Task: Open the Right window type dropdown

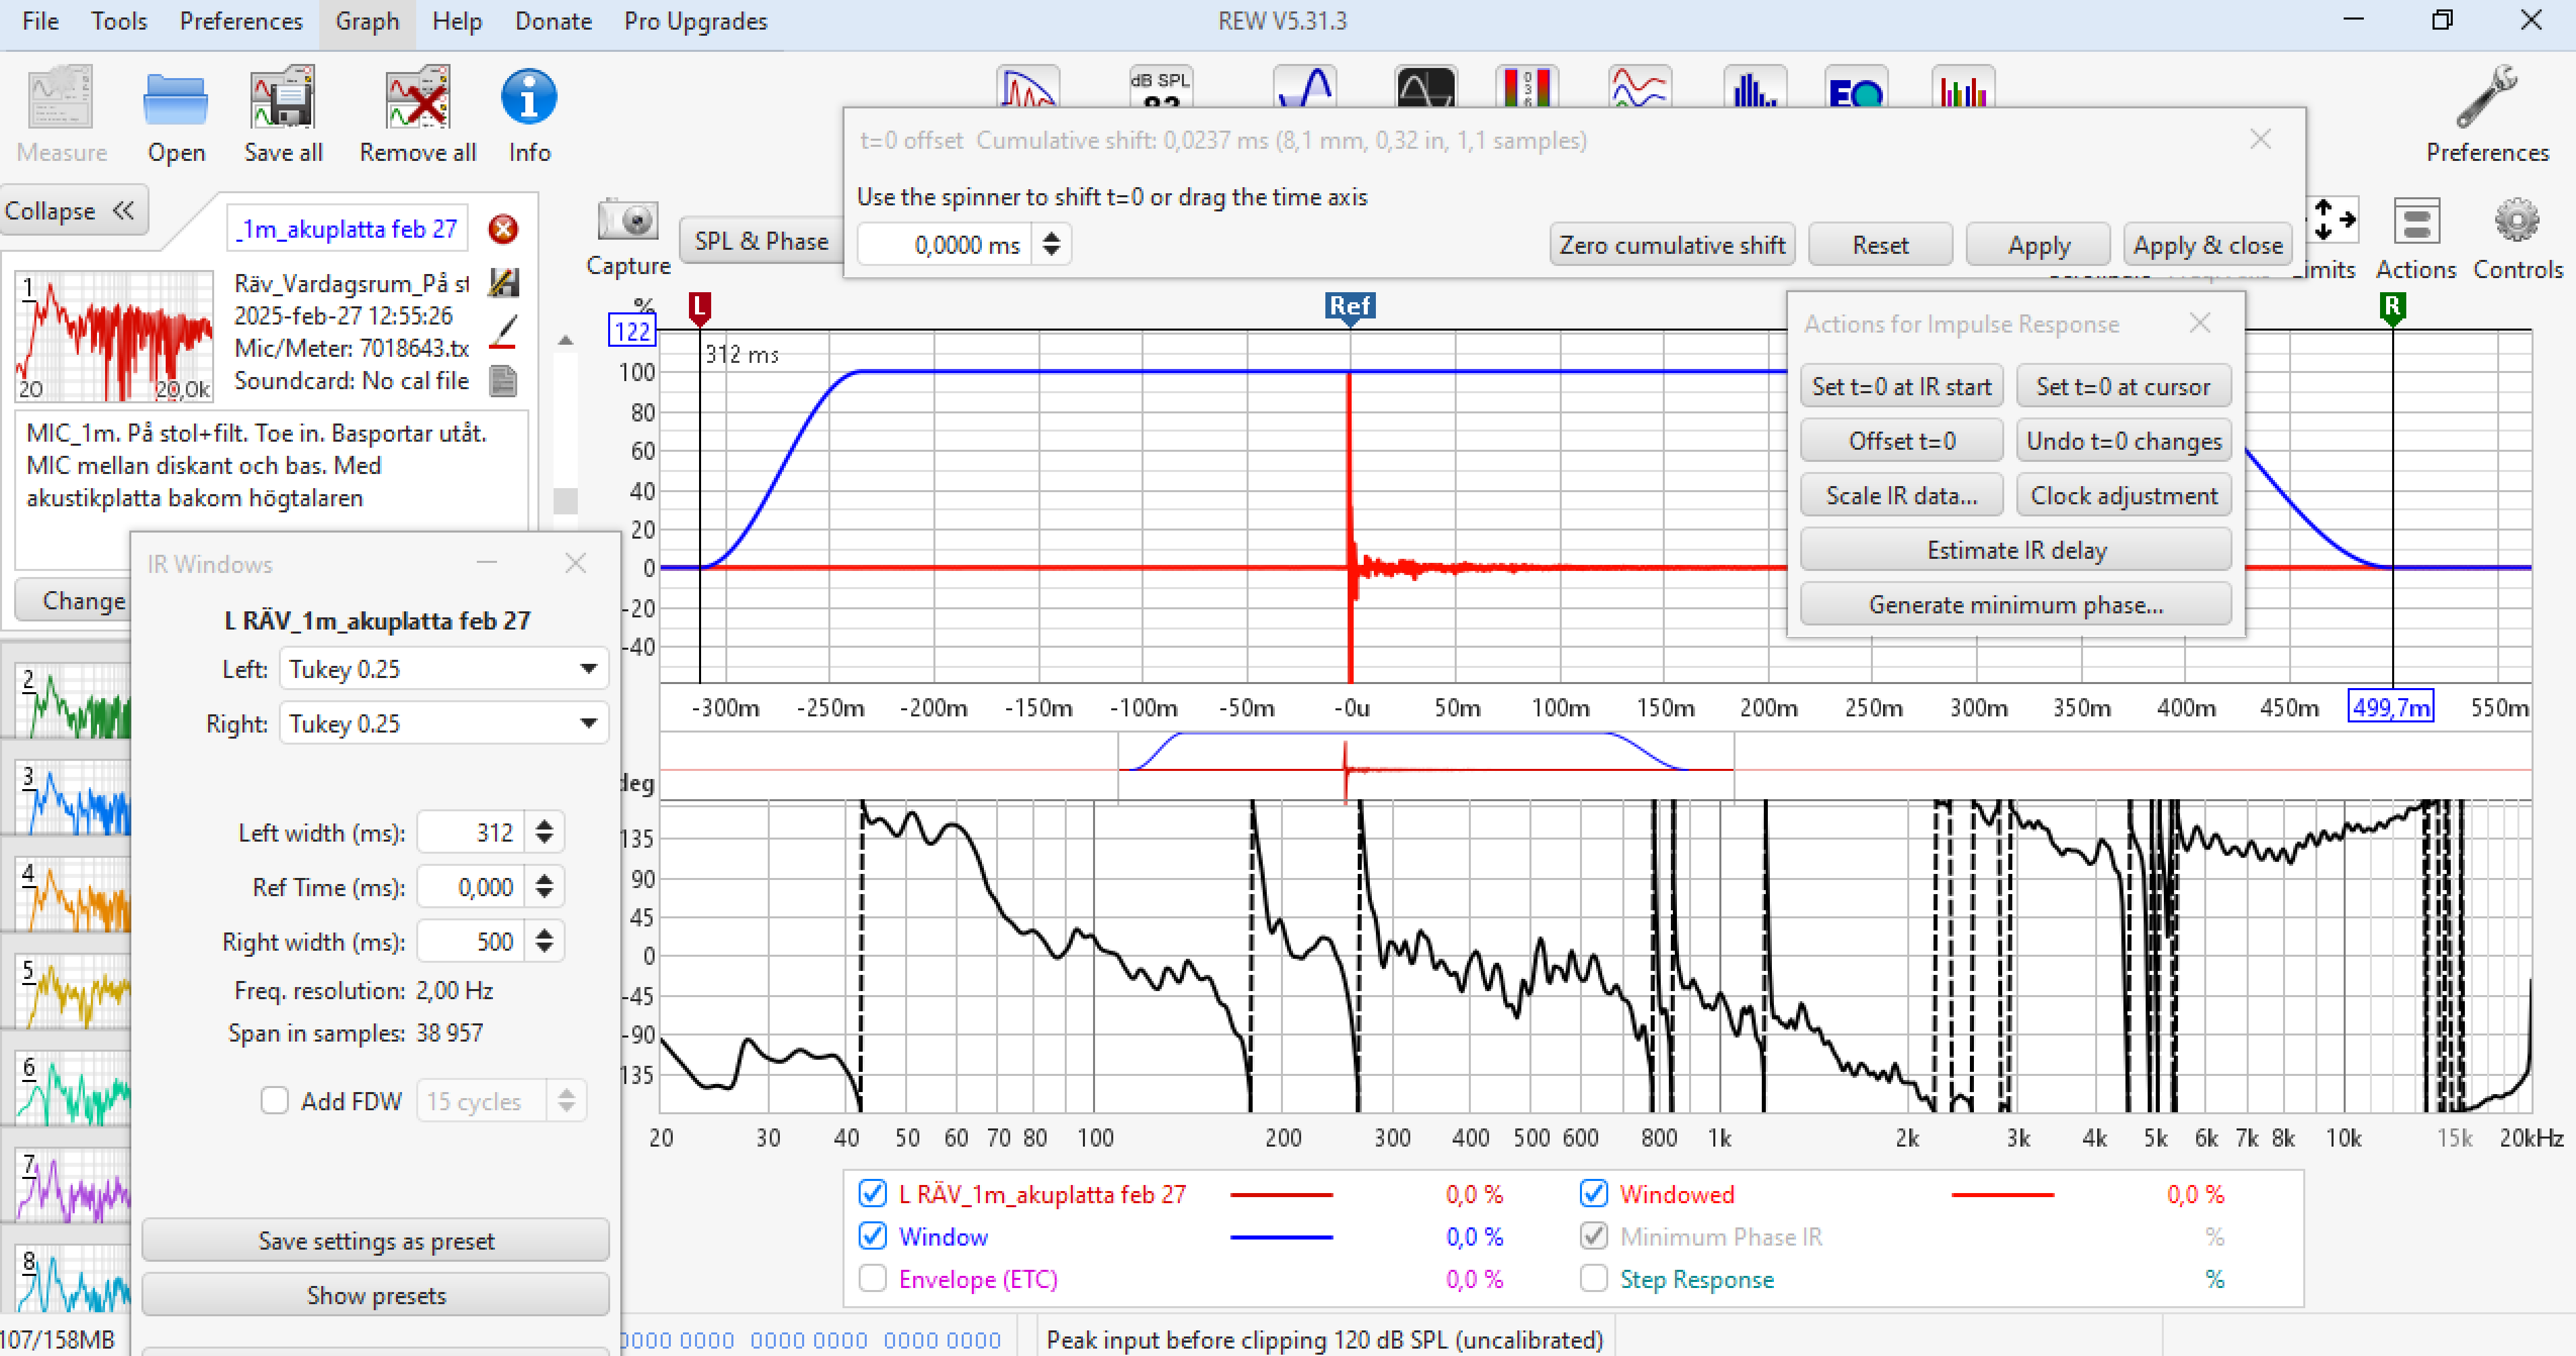Action: point(443,723)
